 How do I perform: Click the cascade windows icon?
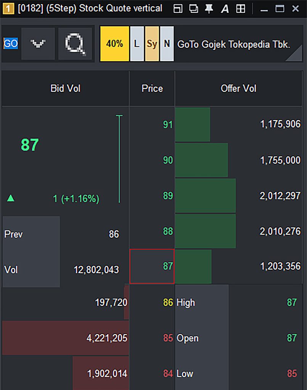(x=193, y=9)
